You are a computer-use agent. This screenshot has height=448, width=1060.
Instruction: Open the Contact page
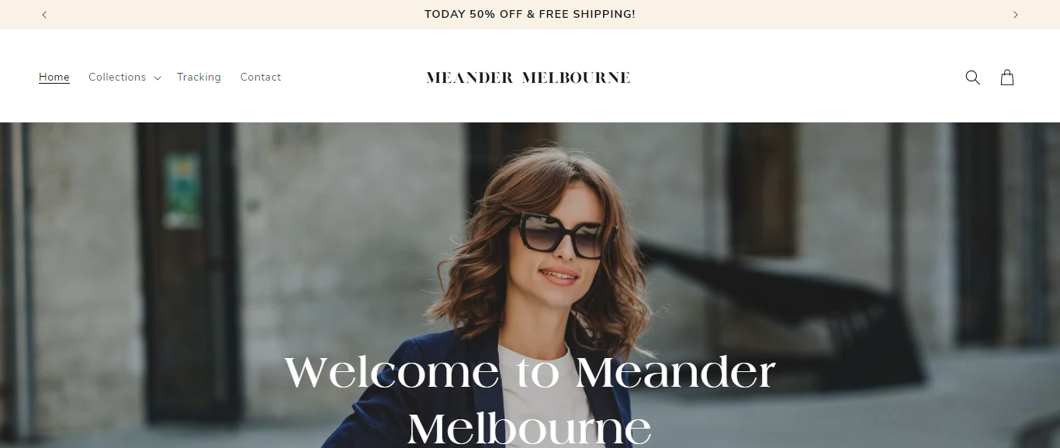261,78
